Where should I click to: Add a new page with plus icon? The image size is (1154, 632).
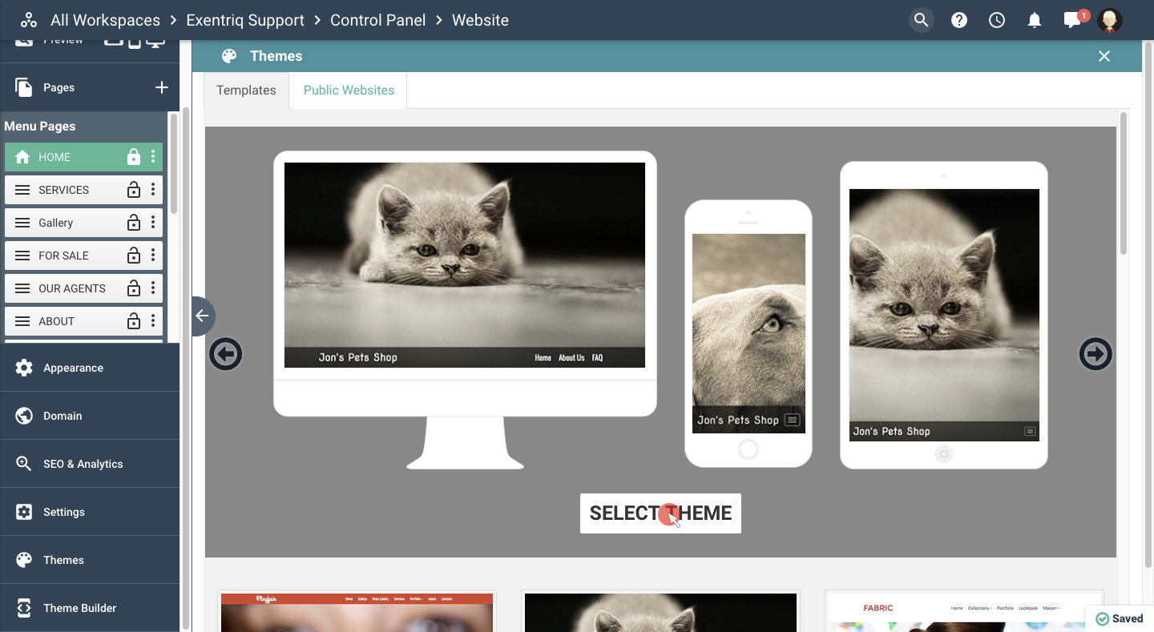[x=161, y=87]
